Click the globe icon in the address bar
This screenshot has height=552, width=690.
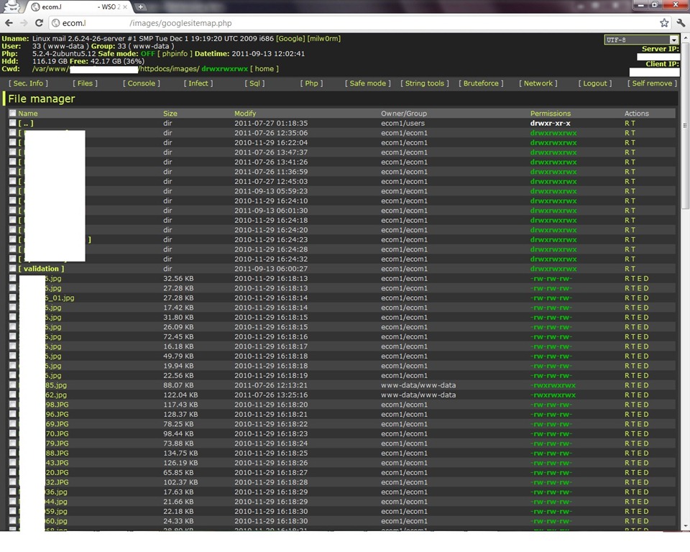click(55, 23)
